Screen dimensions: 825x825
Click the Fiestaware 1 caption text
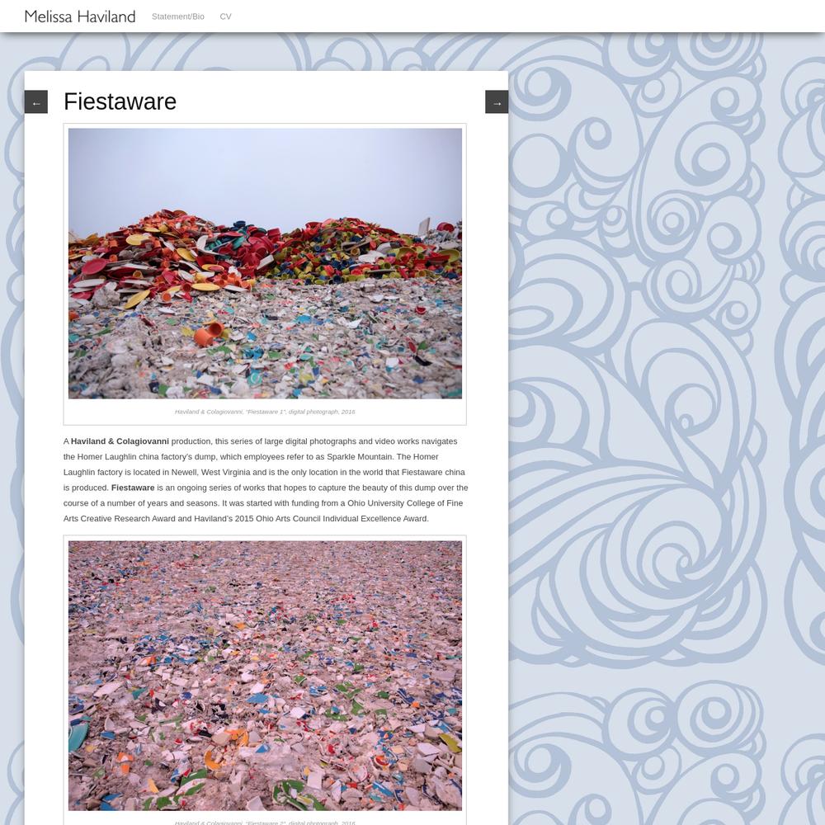[x=265, y=412]
